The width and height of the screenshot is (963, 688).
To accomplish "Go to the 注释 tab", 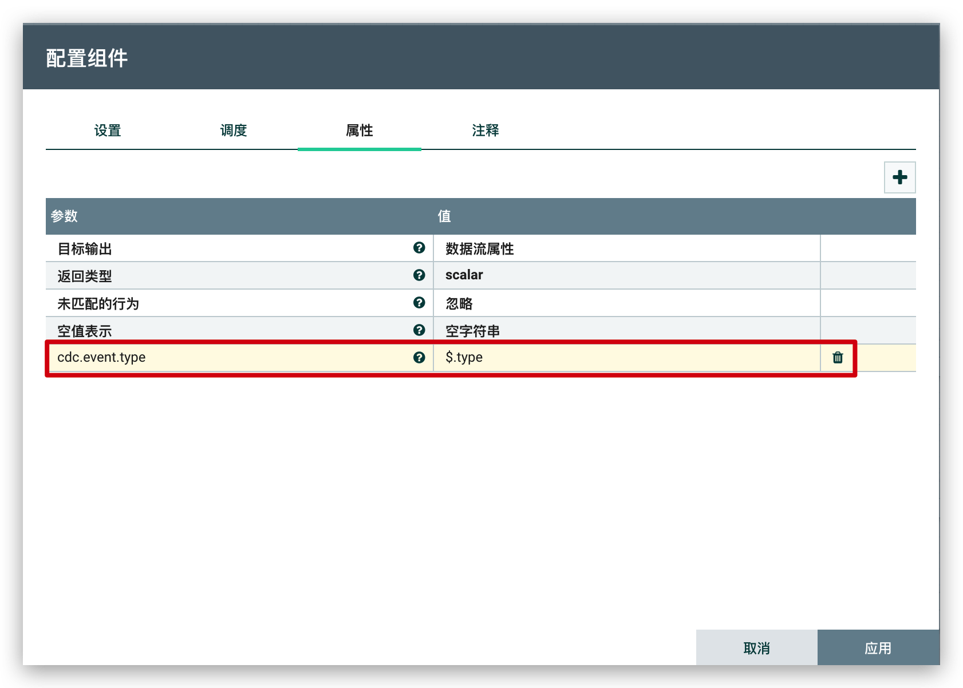I will point(486,131).
